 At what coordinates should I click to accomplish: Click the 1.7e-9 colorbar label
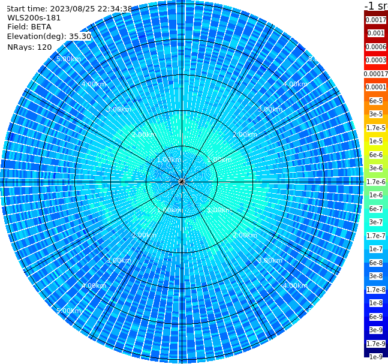376,344
